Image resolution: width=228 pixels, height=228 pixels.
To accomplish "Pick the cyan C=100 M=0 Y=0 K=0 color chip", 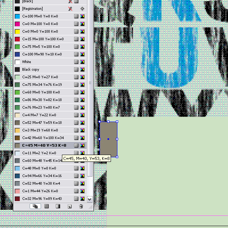I will 17,16.
